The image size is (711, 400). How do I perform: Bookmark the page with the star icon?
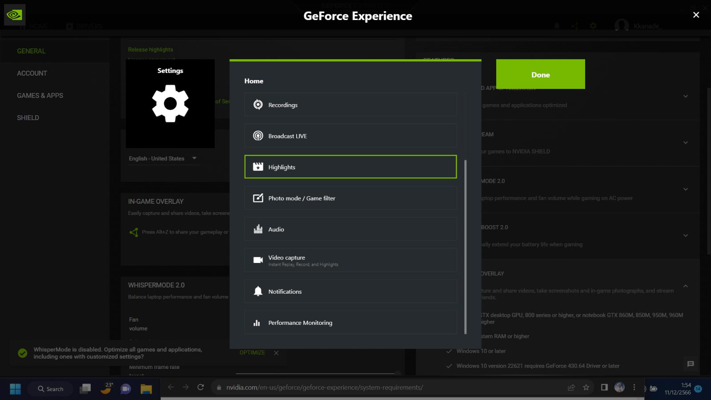click(x=586, y=387)
